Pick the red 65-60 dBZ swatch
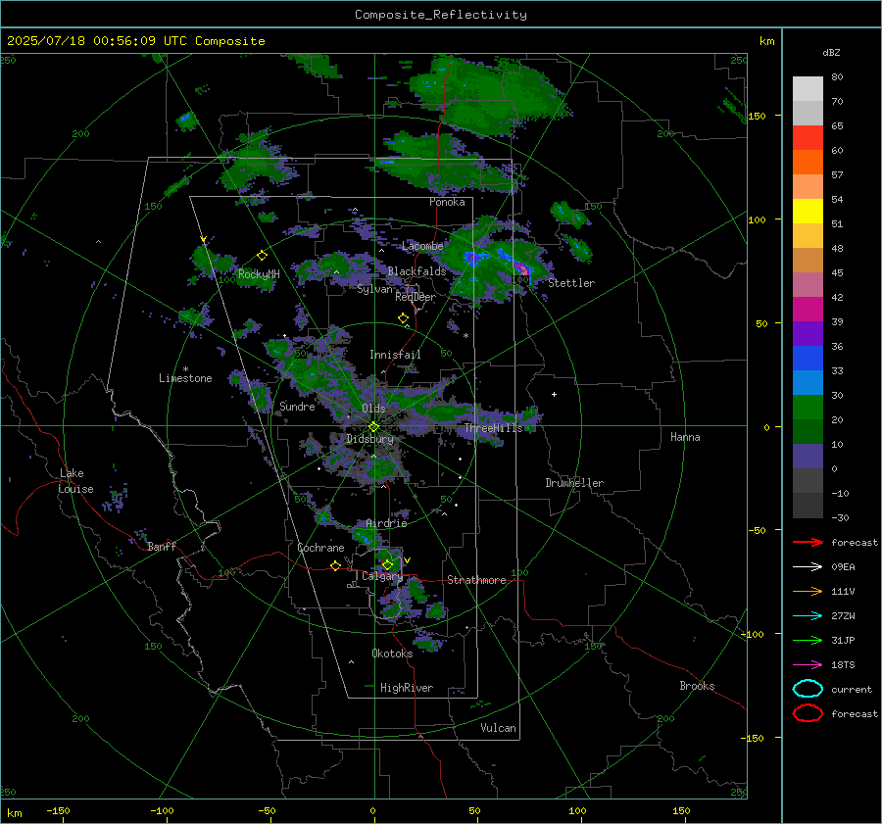Image resolution: width=882 pixels, height=824 pixels. point(808,137)
